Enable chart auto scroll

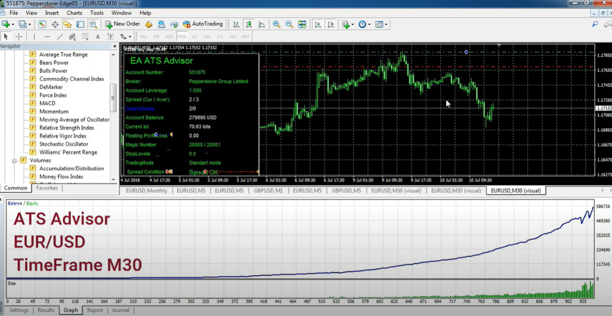(x=317, y=24)
